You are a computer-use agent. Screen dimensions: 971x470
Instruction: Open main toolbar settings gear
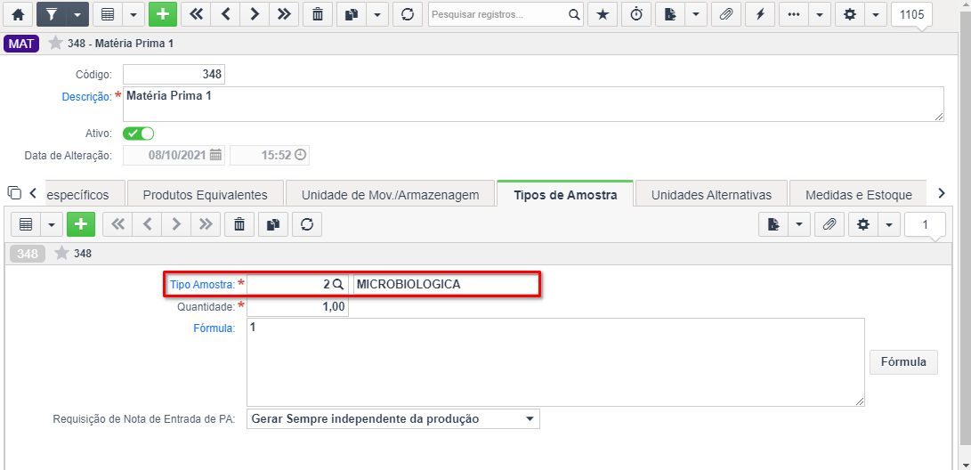tap(850, 15)
